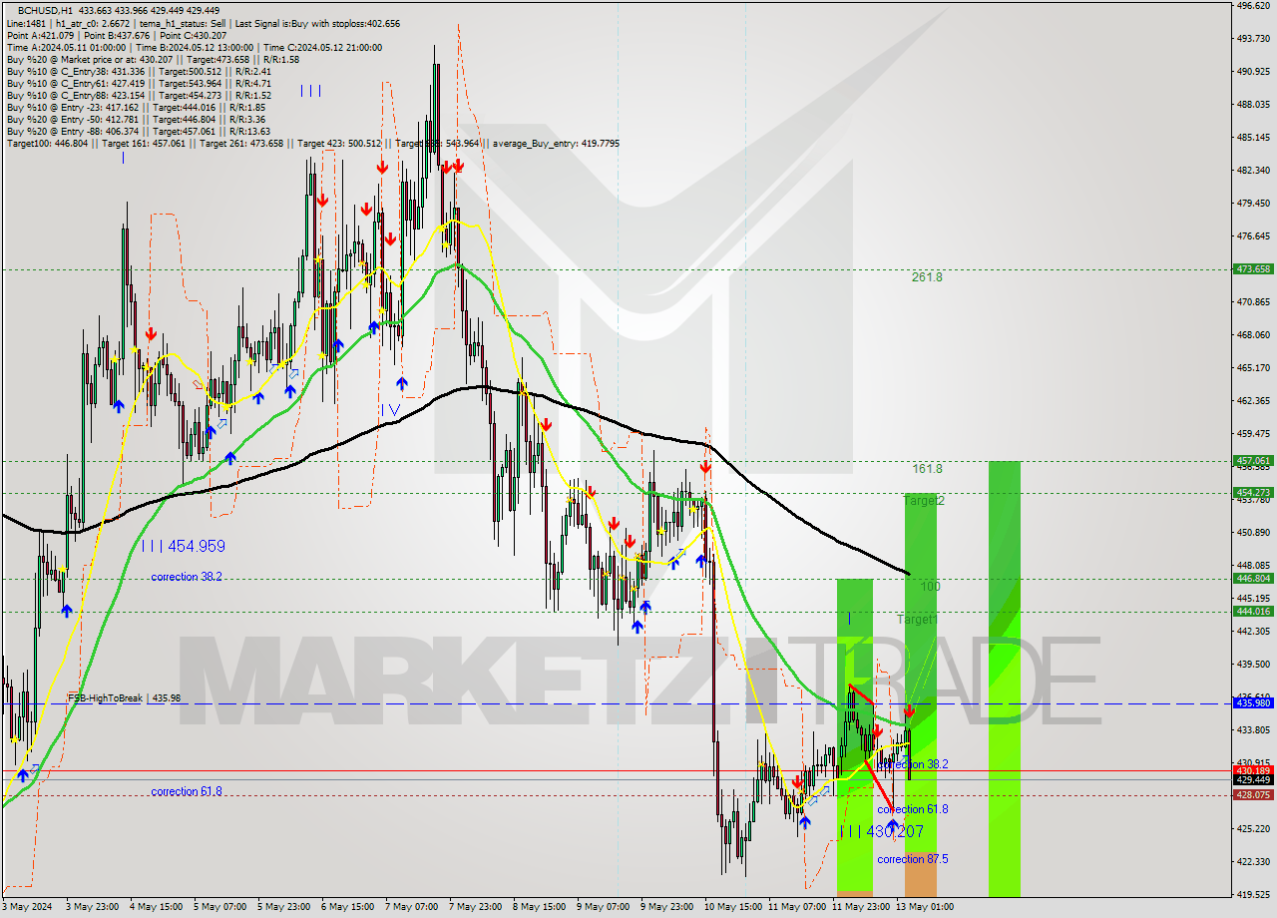Click the '| | | 454.959' wave label
This screenshot has height=918, width=1277.
[183, 547]
